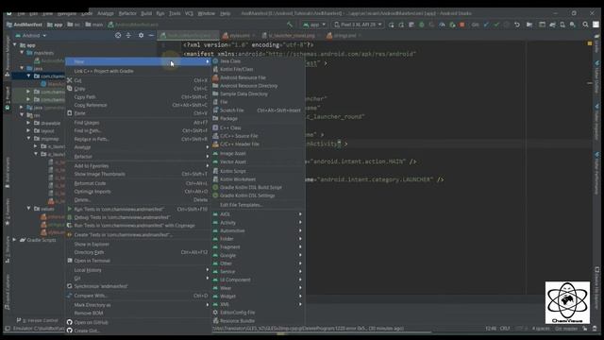Click the Make Project hammer icon
604x340 pixels.
pos(290,25)
